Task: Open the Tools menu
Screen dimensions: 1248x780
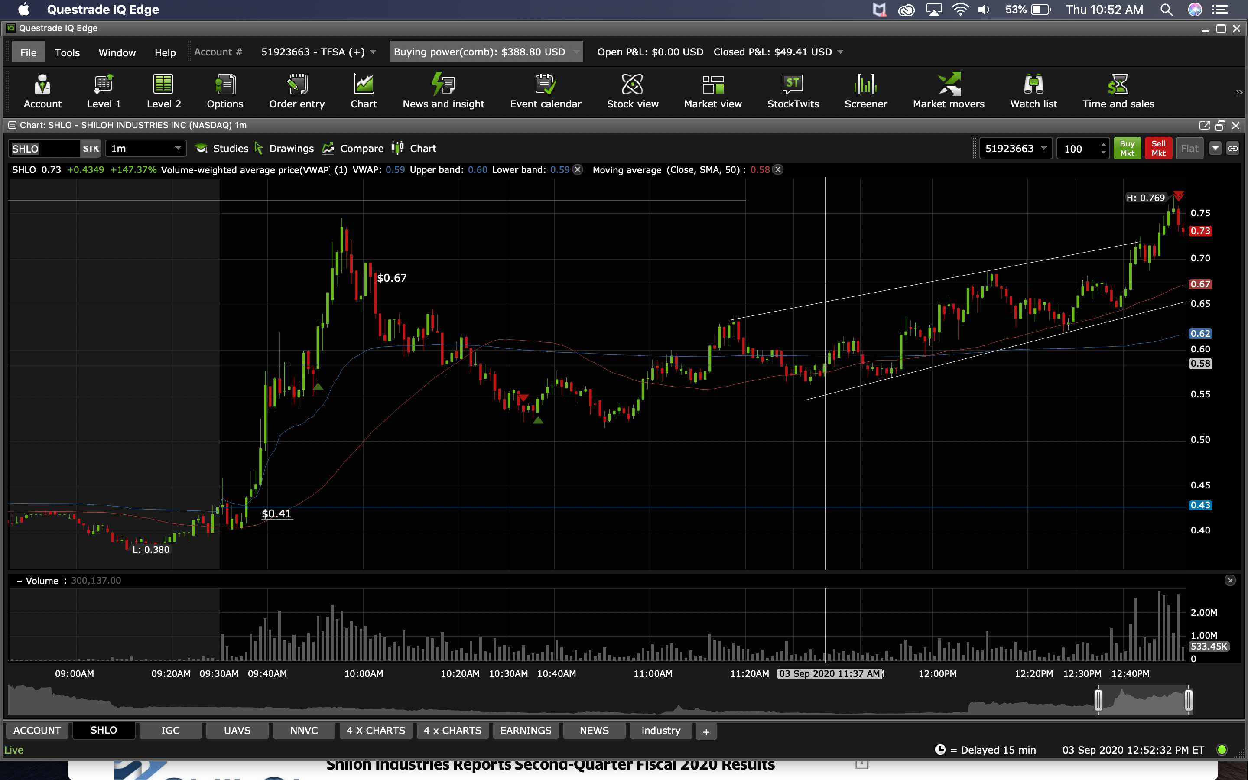Action: [x=67, y=52]
